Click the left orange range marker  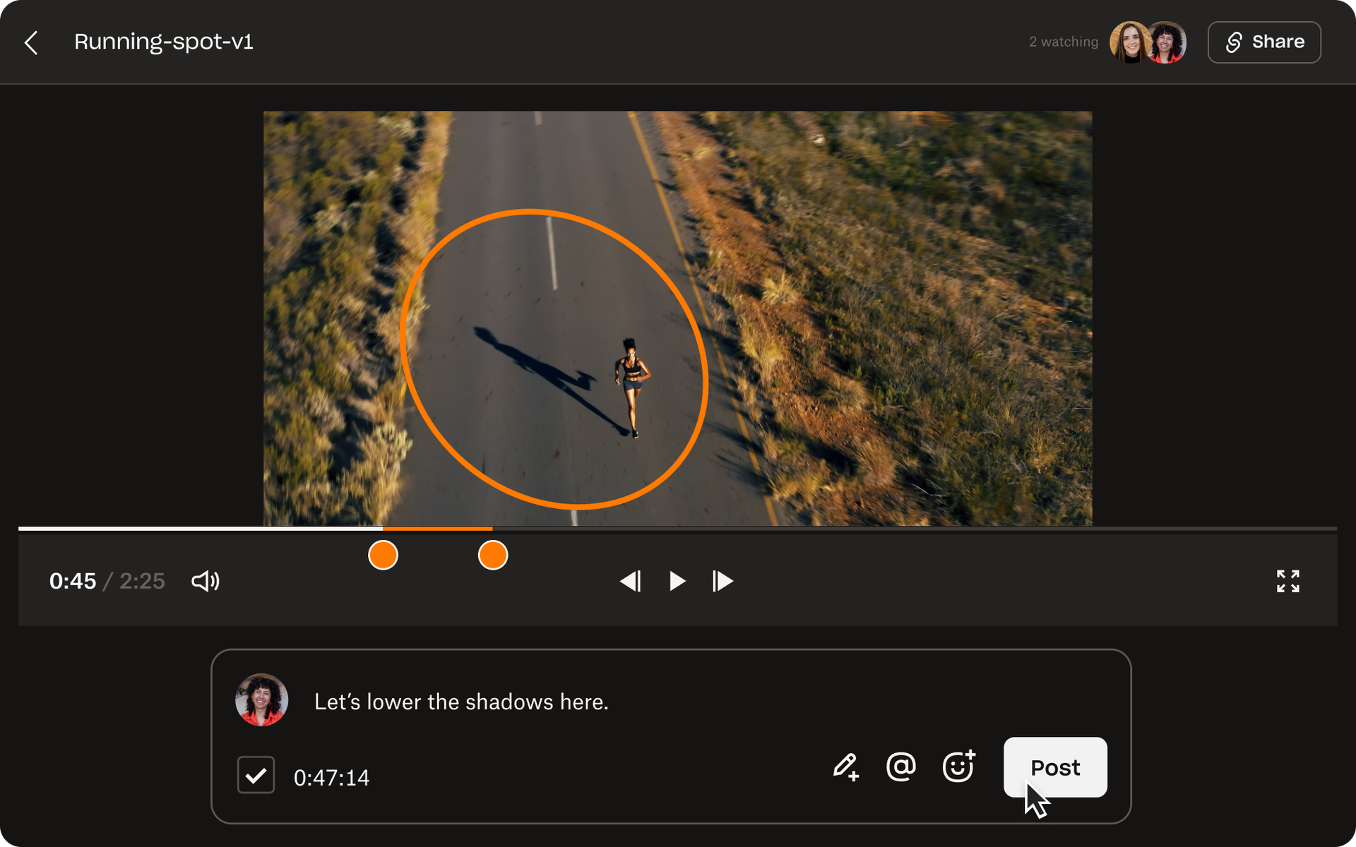[383, 555]
